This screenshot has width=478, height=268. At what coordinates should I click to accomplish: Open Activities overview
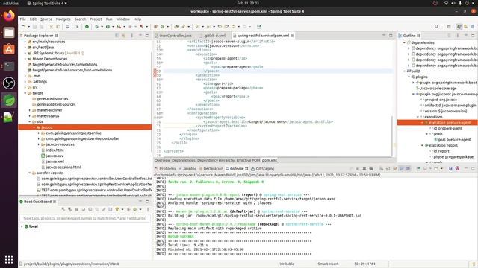pyautogui.click(x=10, y=3)
